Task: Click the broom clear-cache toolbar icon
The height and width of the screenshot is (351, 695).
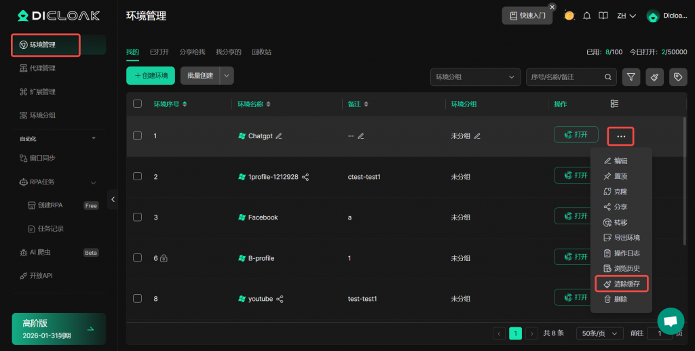Action: click(654, 77)
